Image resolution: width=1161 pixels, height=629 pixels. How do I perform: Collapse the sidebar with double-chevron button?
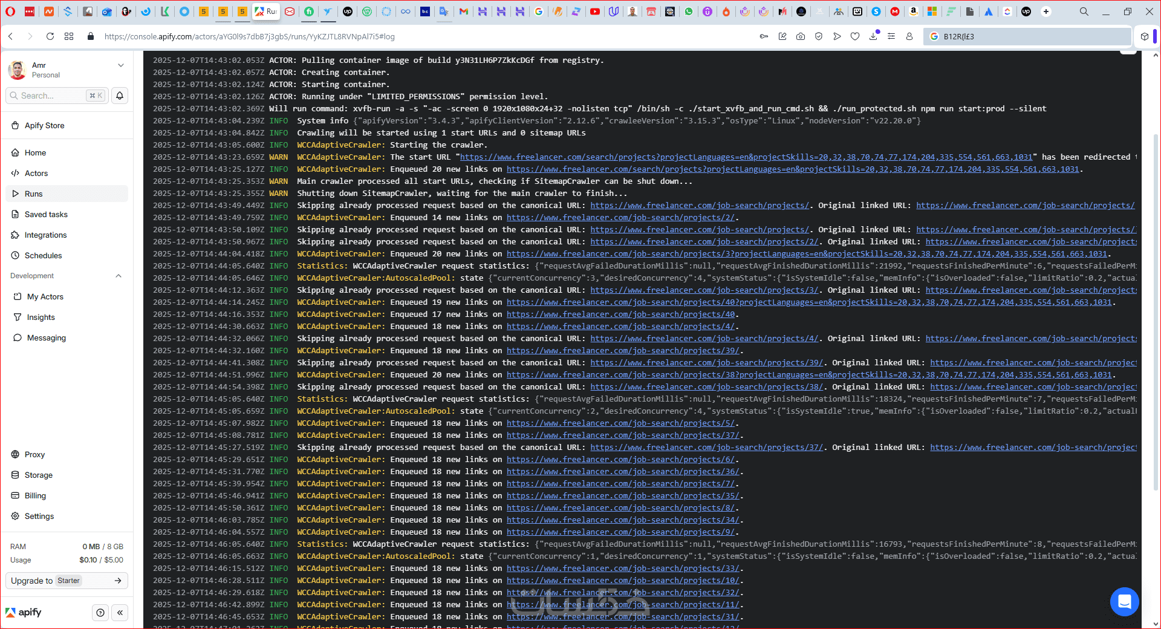(120, 613)
